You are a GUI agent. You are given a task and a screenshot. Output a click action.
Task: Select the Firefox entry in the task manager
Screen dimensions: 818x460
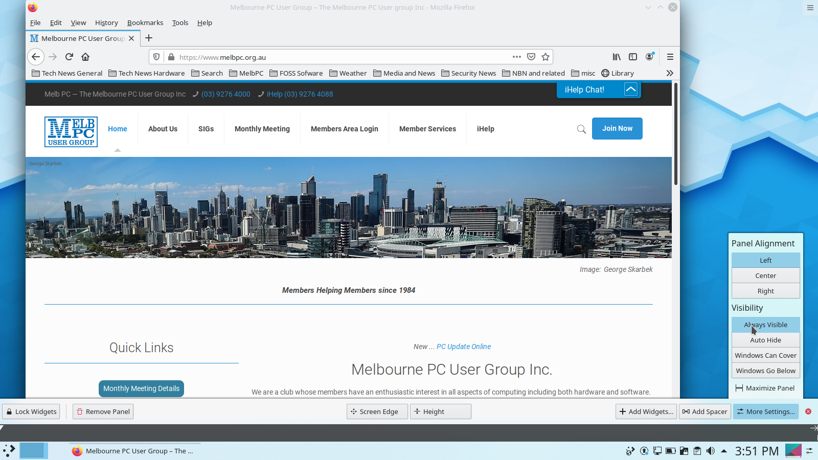134,451
